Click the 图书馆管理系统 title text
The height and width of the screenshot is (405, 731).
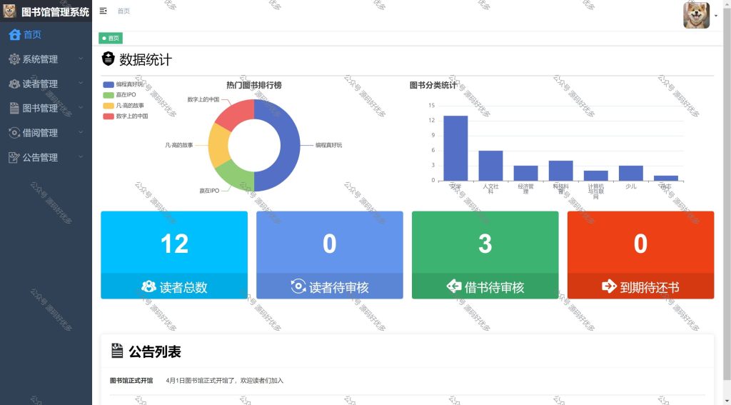[x=55, y=11]
